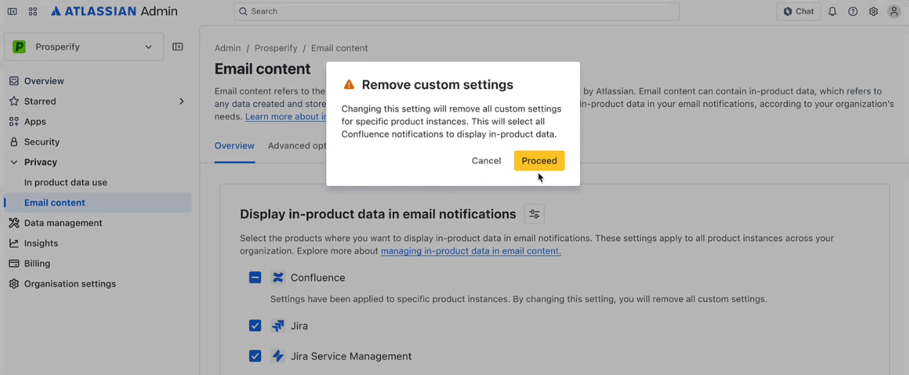Click the Remove custom settings dialog title
The width and height of the screenshot is (909, 375).
[x=437, y=85]
